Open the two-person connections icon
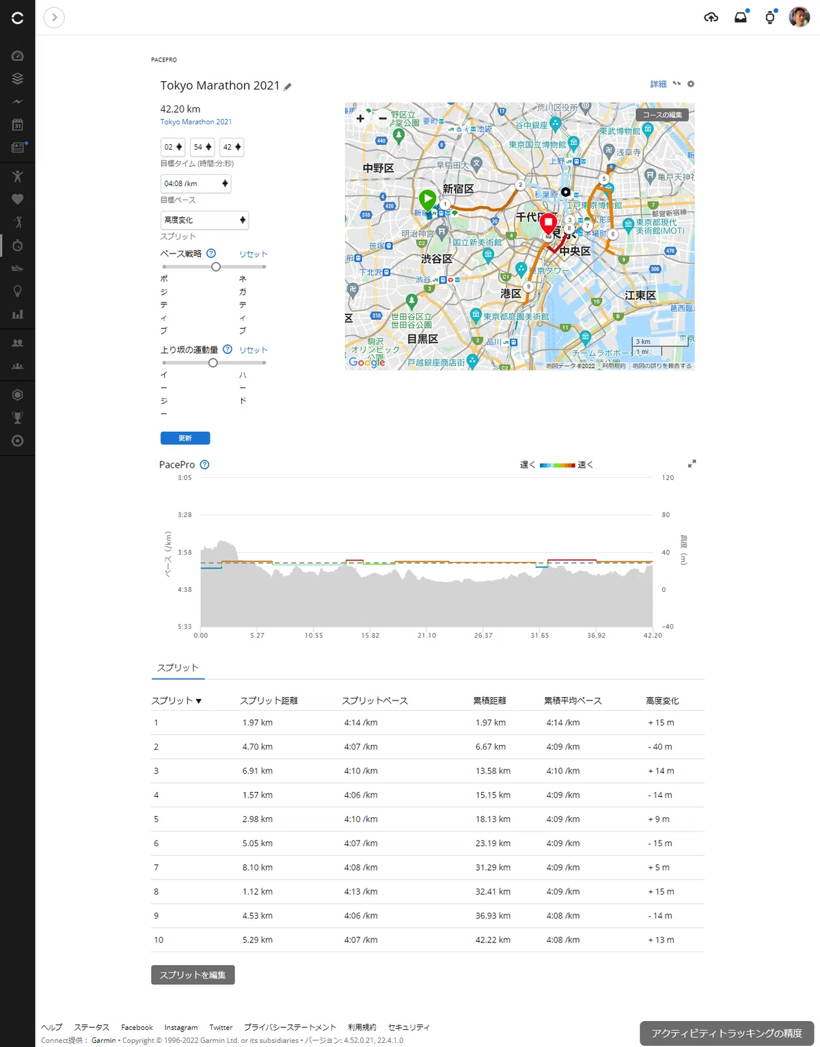The height and width of the screenshot is (1047, 820). pyautogui.click(x=18, y=343)
